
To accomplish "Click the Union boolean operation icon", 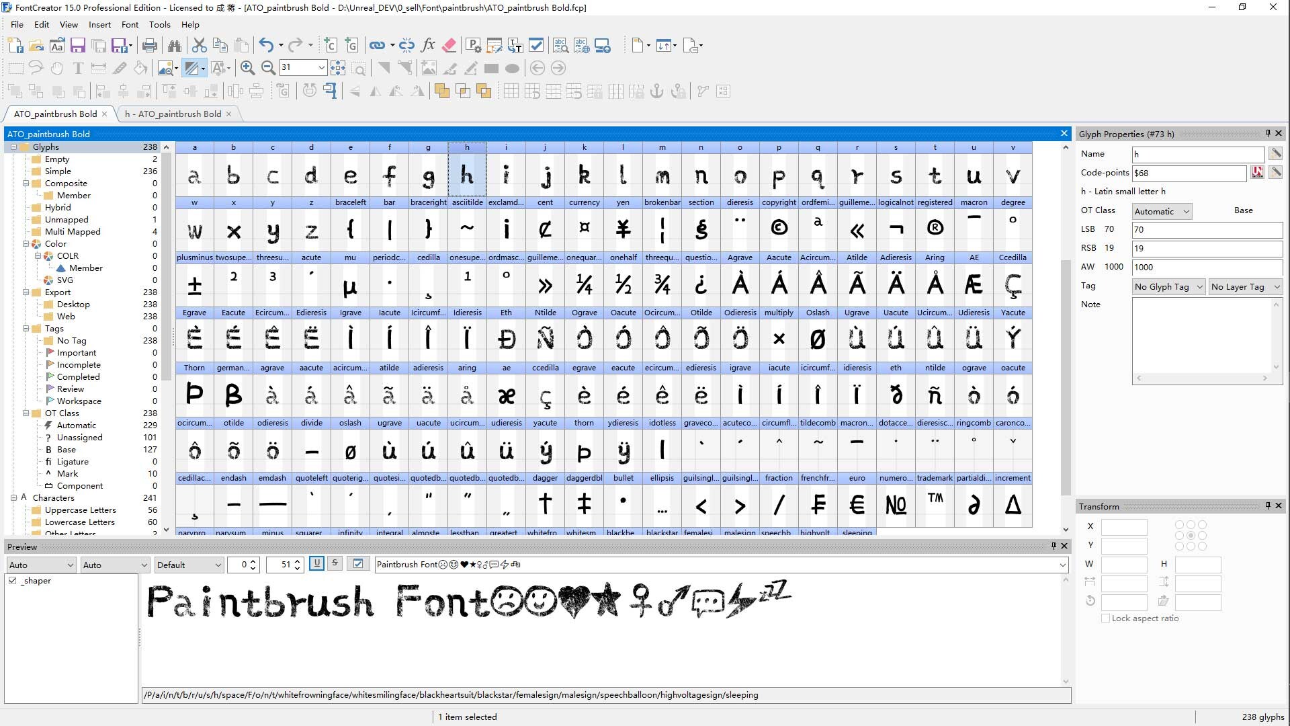I will 442,91.
